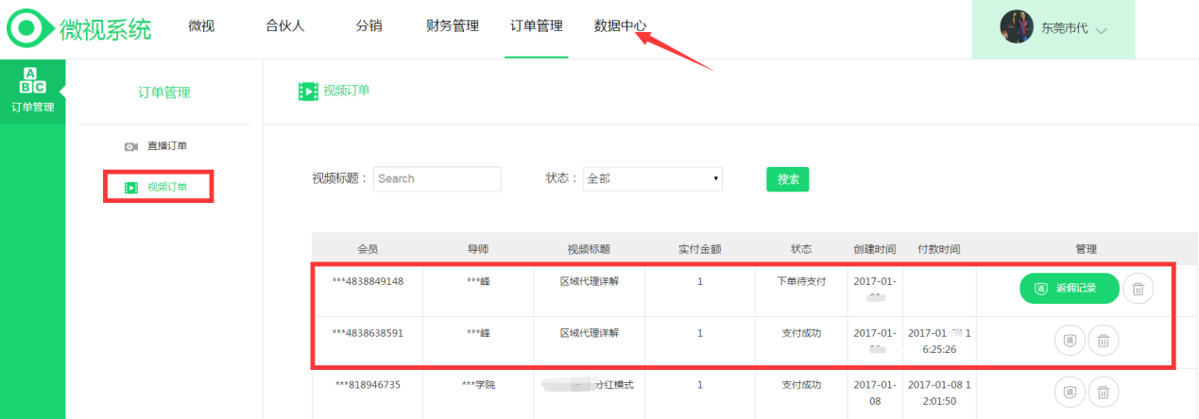Click the user avatar photo
Viewport: 1199px width, 419px height.
click(1016, 27)
